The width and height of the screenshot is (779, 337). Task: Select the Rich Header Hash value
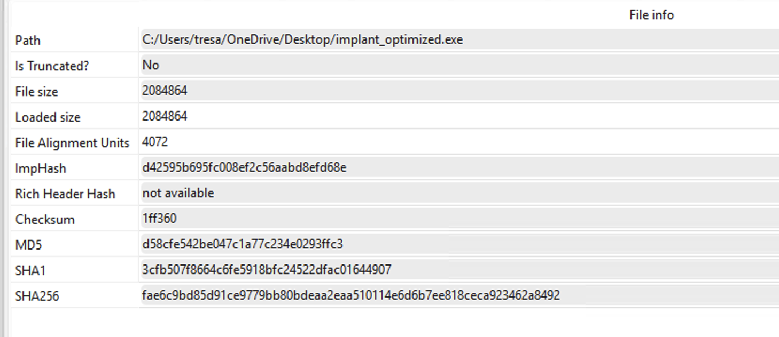[x=178, y=193]
